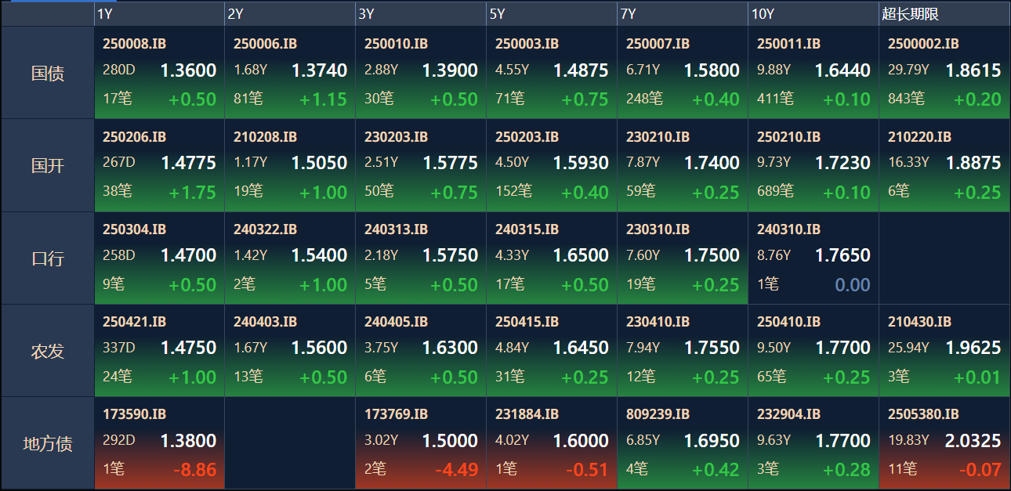
Task: Select the 5Y column header
Action: (551, 14)
